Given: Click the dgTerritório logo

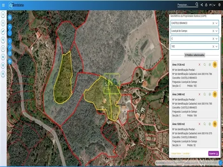Looking at the screenshot, I should [x=16, y=5].
